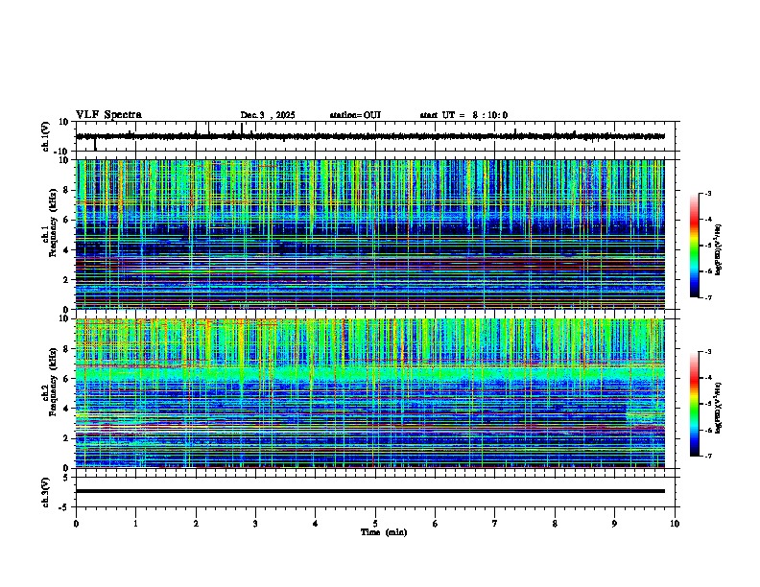The height and width of the screenshot is (587, 760).
Task: Click the "-7" label on ch.1 colorbar
Action: coord(707,297)
